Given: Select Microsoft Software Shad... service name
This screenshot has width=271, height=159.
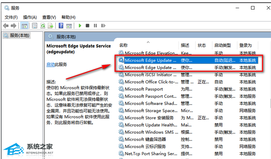Looking at the screenshot, I should 151,103.
